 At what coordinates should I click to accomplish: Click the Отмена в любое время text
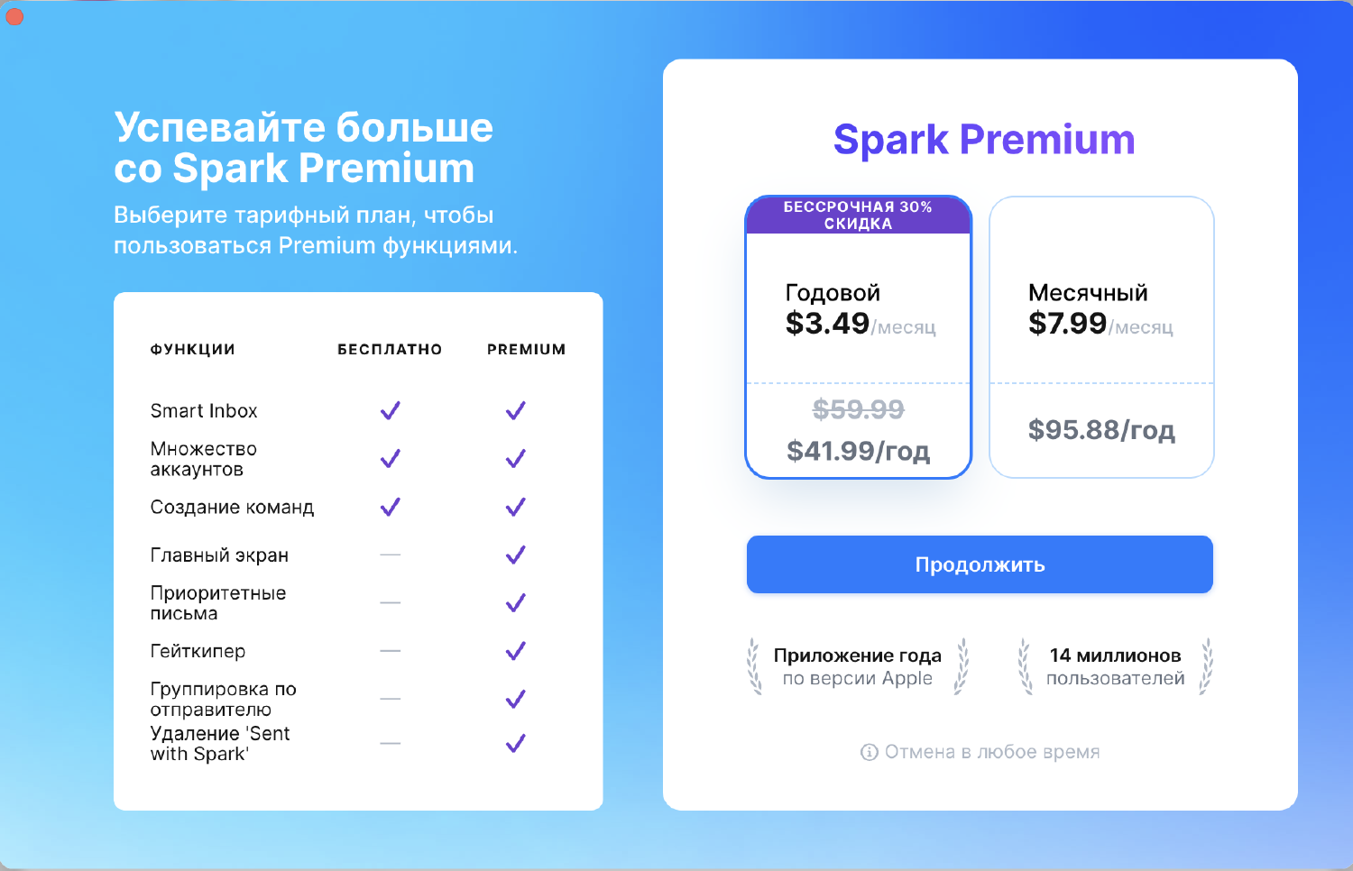point(992,752)
